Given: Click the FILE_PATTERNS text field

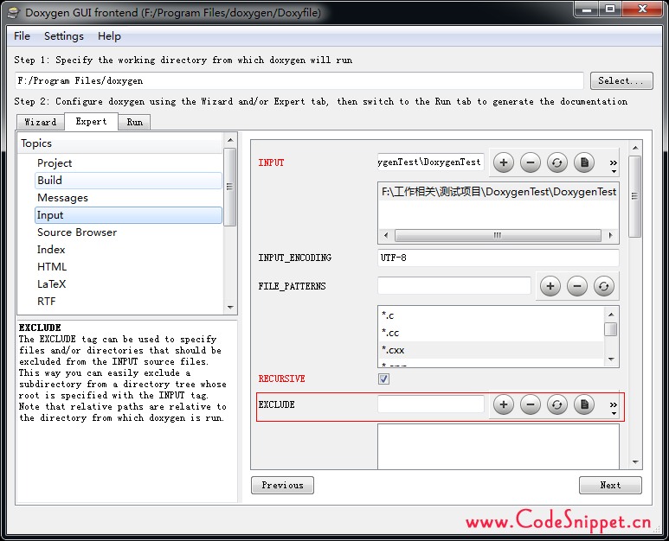Looking at the screenshot, I should pyautogui.click(x=454, y=286).
